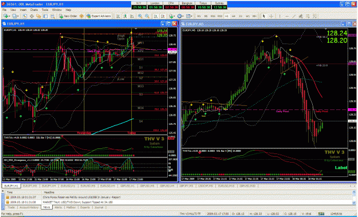
Task: Select the Cursor arrow tool
Action: coord(264,16)
